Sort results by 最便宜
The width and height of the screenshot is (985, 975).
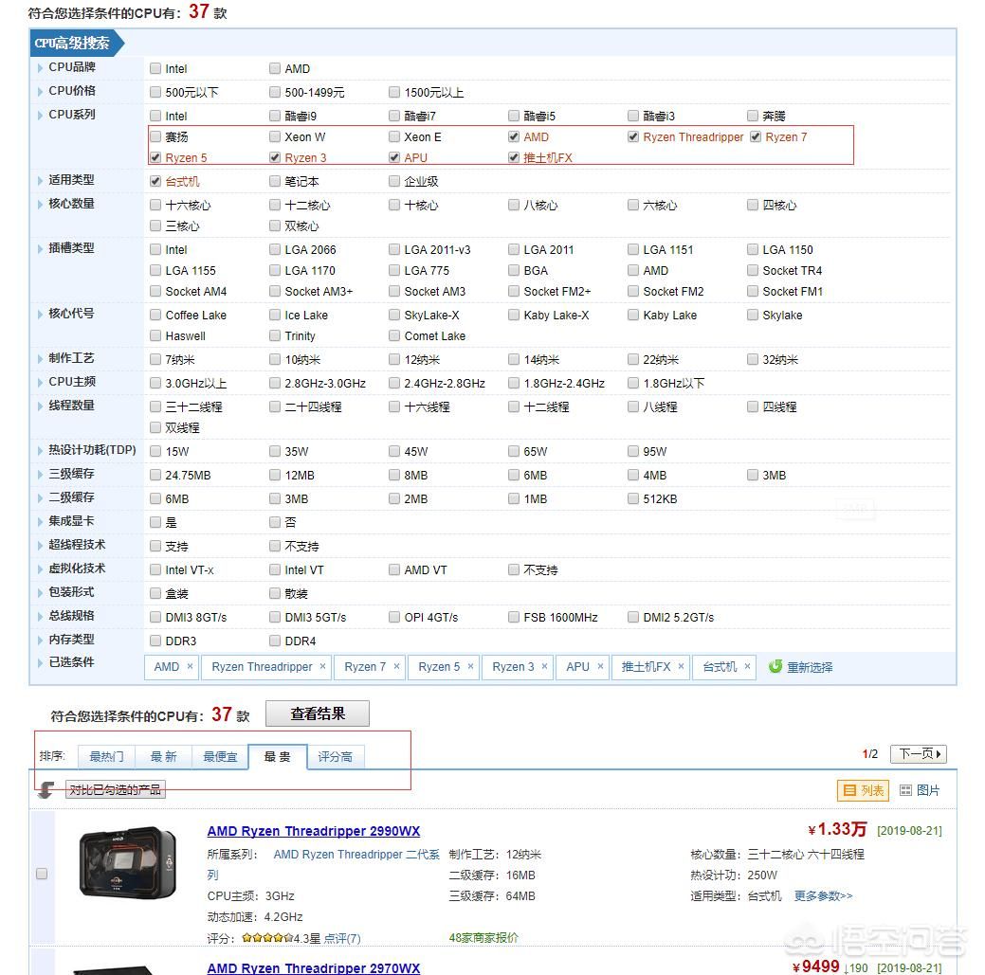[x=220, y=756]
